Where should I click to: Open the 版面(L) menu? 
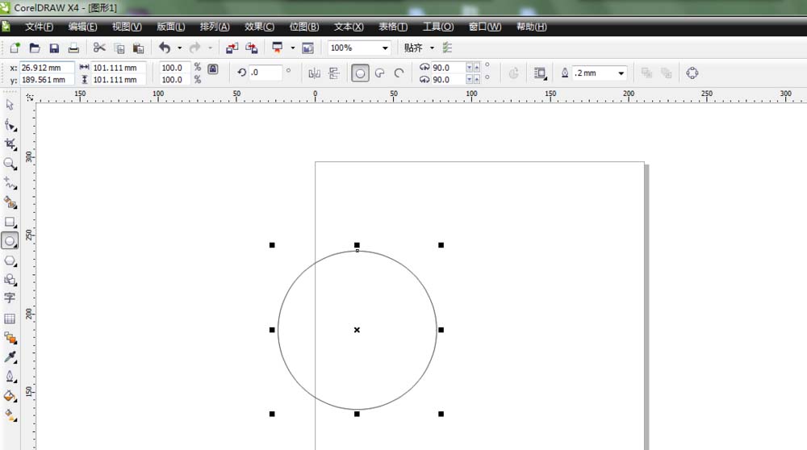coord(171,27)
